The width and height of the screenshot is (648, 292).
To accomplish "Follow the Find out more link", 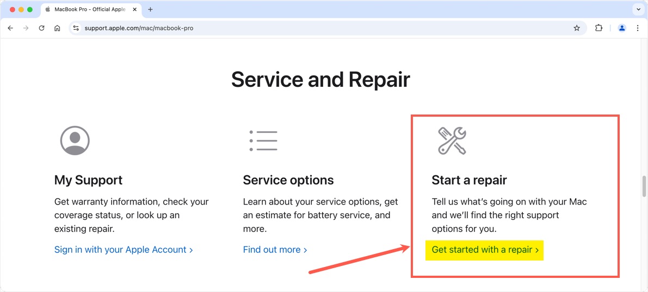I will 275,250.
